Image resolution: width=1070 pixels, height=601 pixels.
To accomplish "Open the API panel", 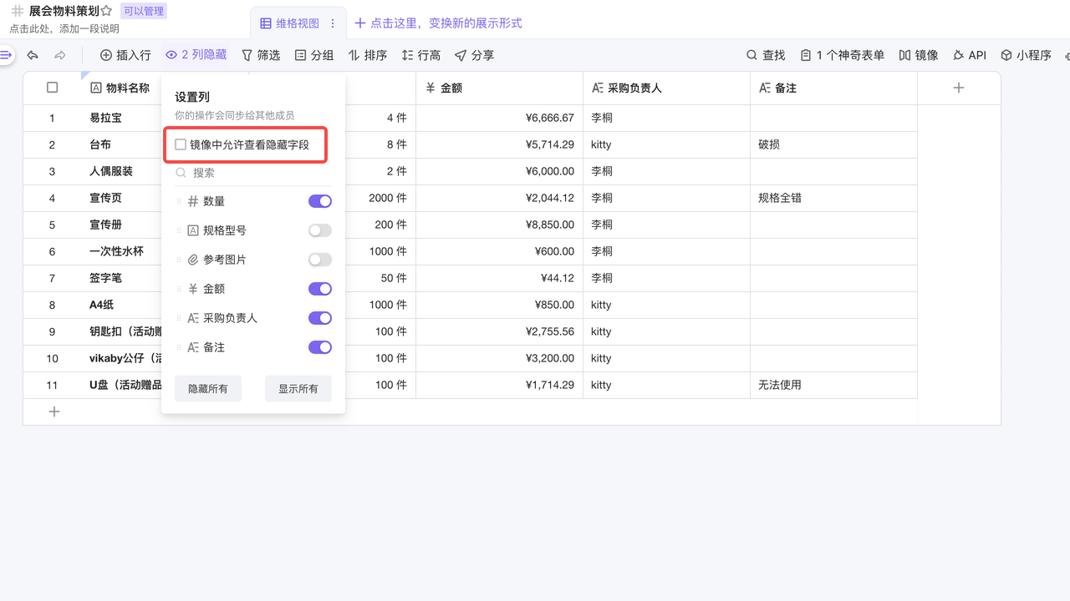I will pyautogui.click(x=969, y=55).
